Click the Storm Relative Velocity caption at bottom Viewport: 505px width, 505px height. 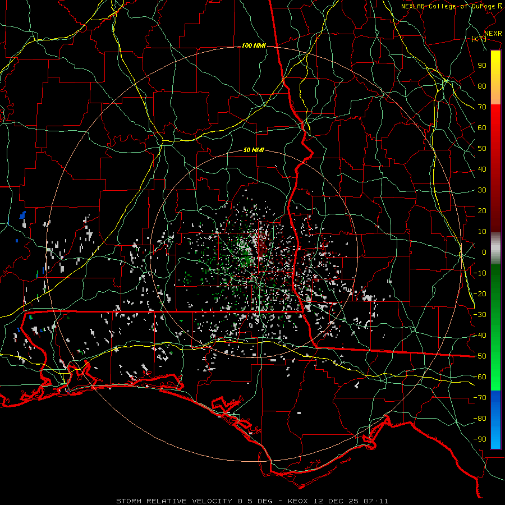(252, 501)
